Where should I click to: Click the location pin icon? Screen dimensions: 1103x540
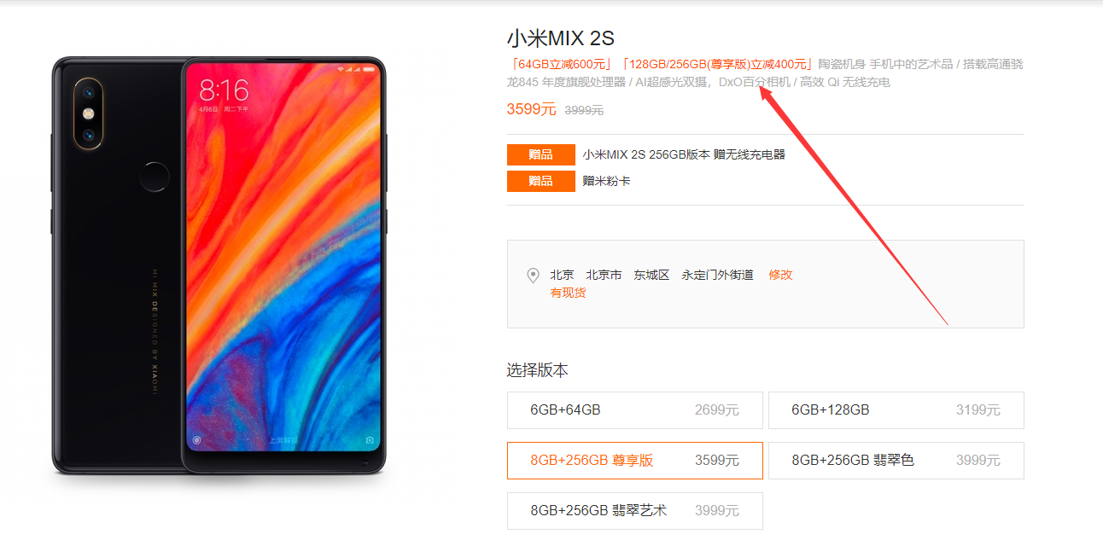coord(533,276)
